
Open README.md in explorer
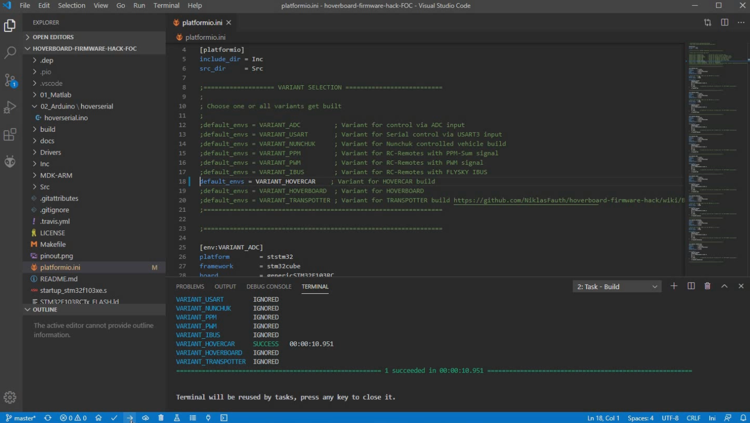[94, 279]
